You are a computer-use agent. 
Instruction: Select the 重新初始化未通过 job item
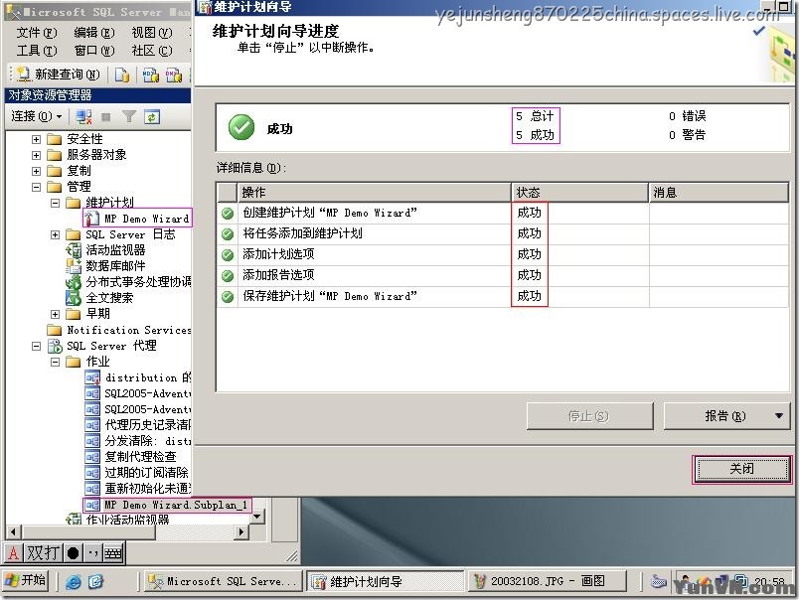(147, 488)
